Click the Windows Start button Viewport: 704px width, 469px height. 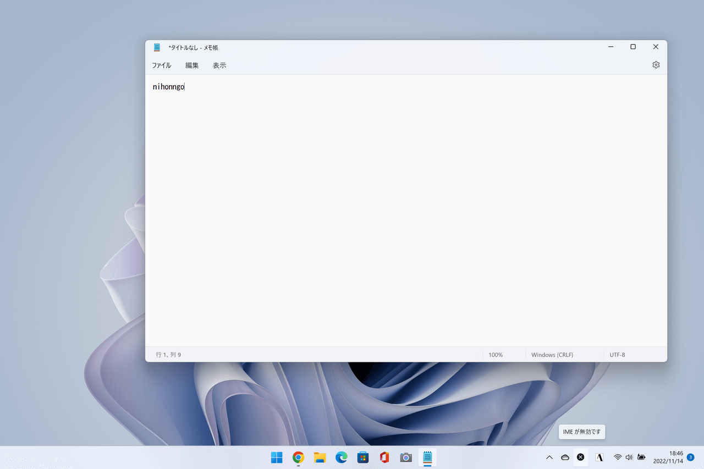tap(277, 457)
